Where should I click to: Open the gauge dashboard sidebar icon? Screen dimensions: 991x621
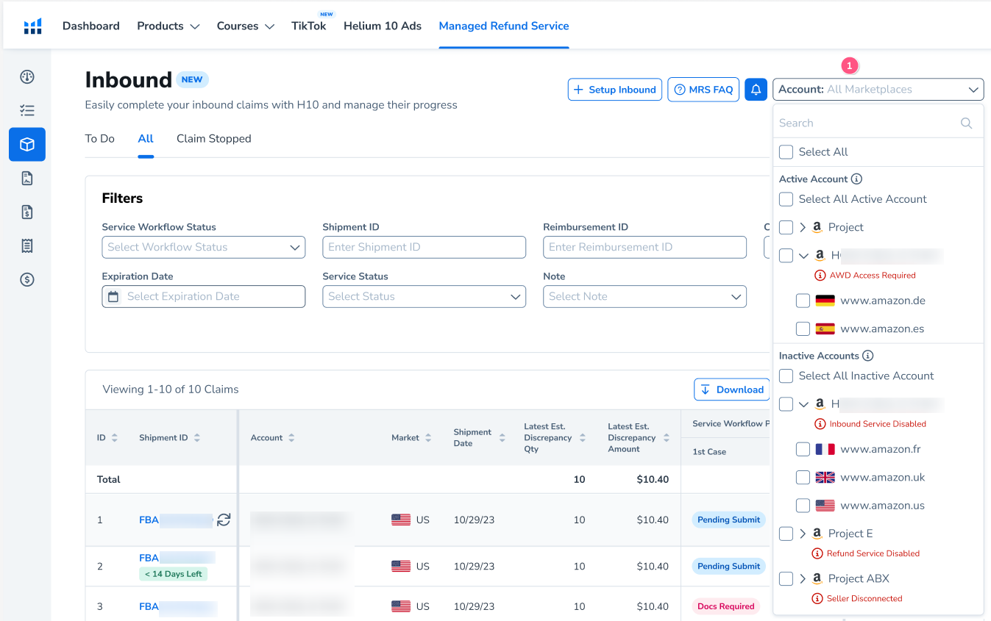point(27,76)
